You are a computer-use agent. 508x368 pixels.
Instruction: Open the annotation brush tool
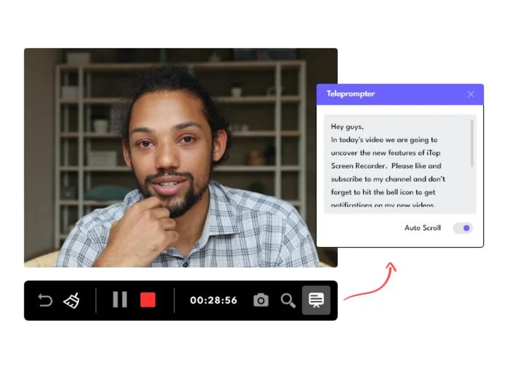[x=71, y=300]
